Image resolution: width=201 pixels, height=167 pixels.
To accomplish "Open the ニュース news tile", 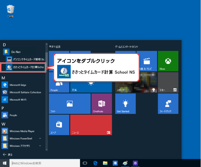I will (91, 125).
